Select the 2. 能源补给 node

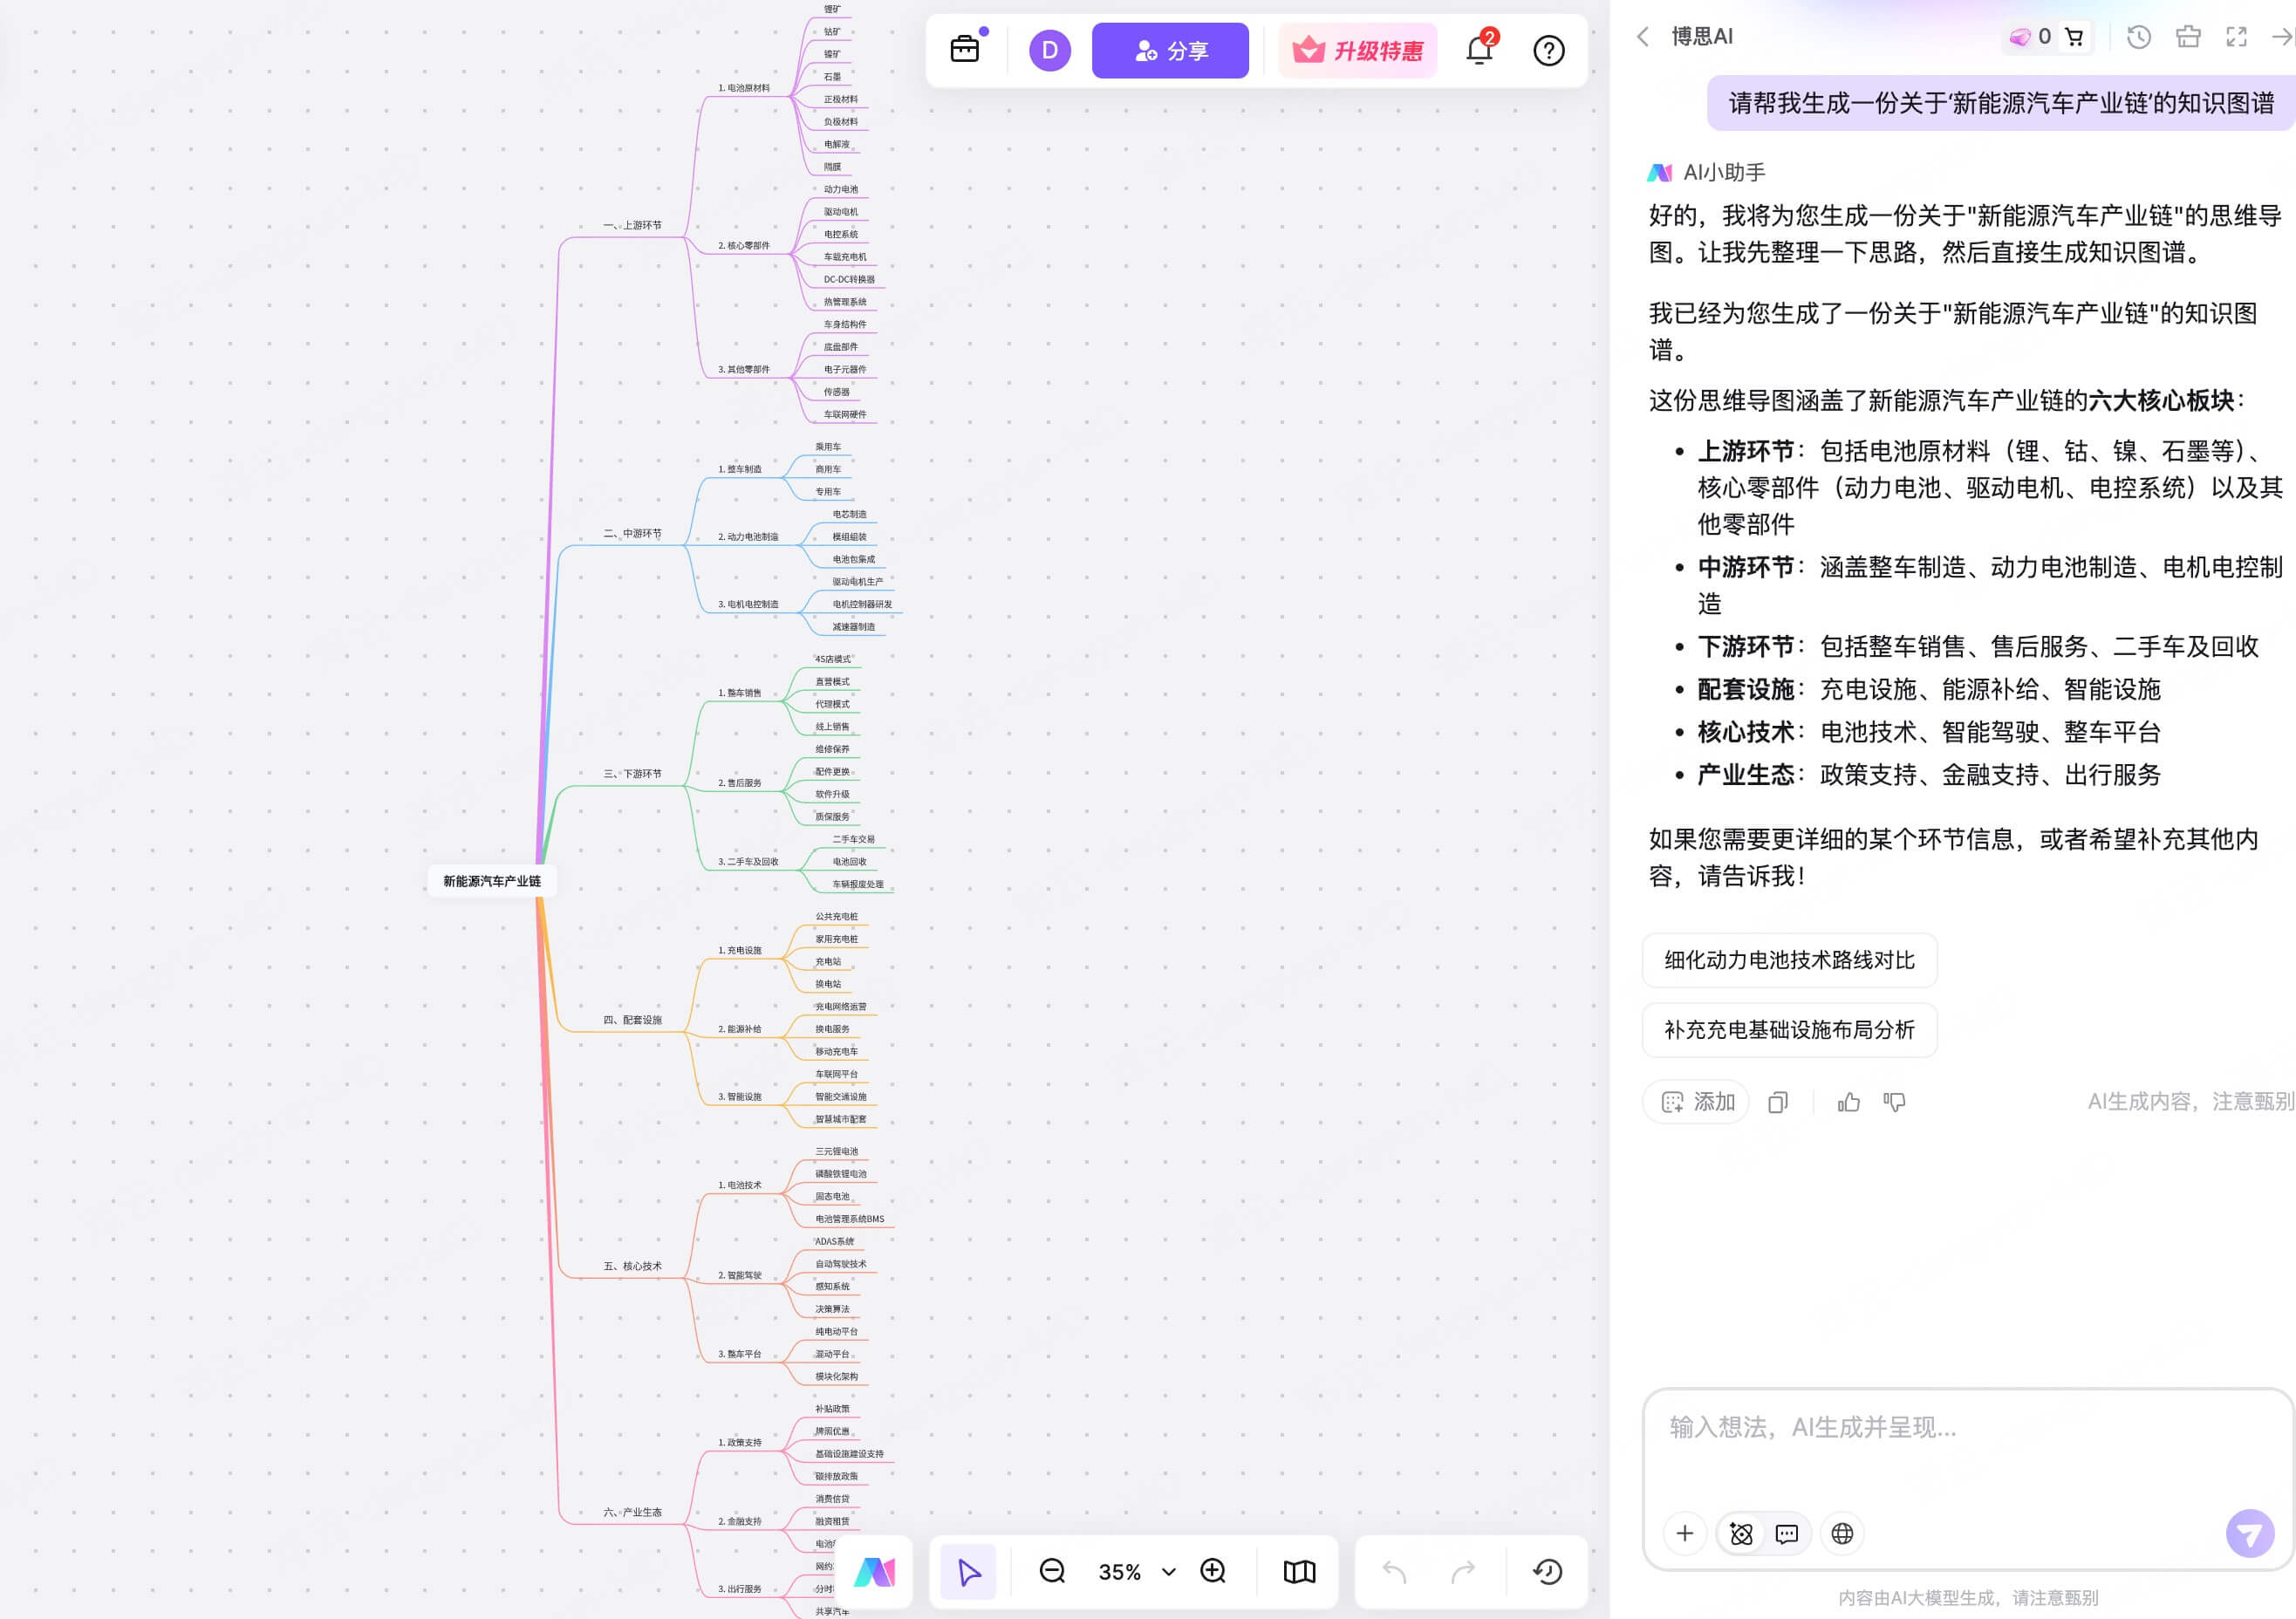point(740,1029)
